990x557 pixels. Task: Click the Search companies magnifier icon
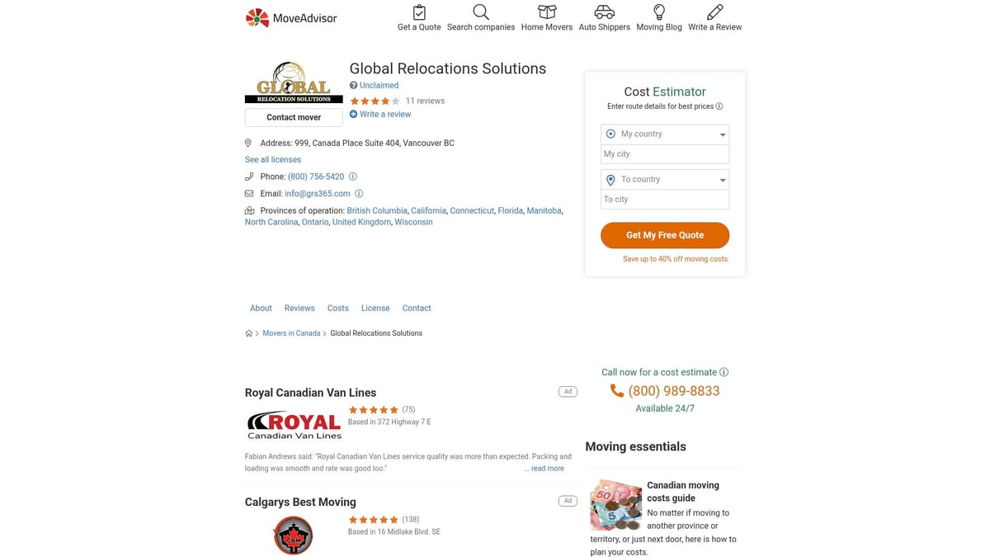pyautogui.click(x=481, y=12)
